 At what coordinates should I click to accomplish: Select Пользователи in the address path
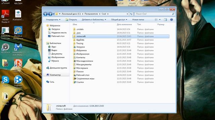pos(91,14)
